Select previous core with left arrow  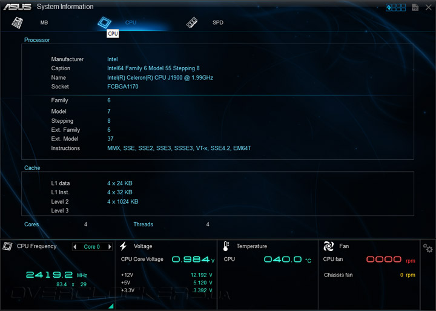(75, 247)
